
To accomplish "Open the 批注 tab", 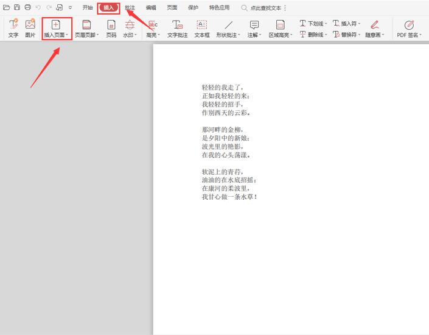I will click(x=130, y=8).
